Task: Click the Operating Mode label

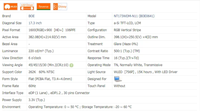Action: pyautogui.click(x=99, y=65)
